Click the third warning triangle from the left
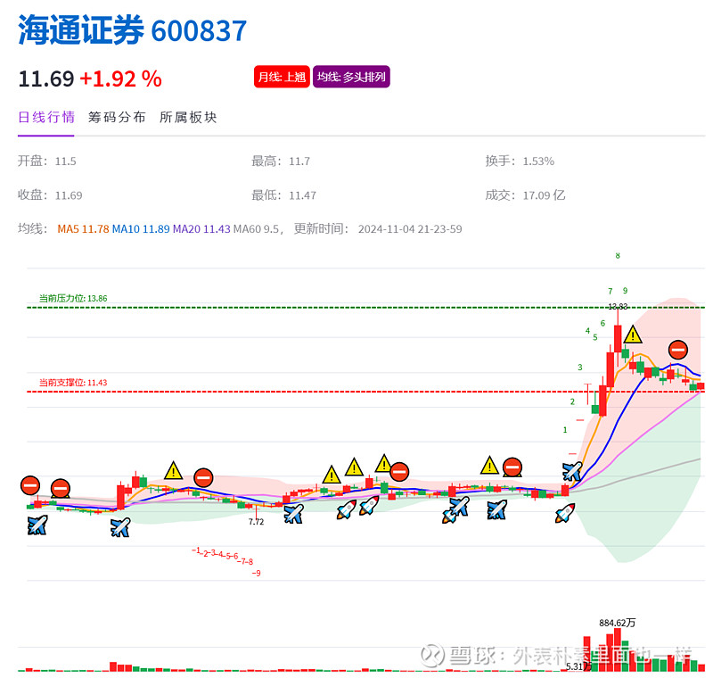 (354, 467)
